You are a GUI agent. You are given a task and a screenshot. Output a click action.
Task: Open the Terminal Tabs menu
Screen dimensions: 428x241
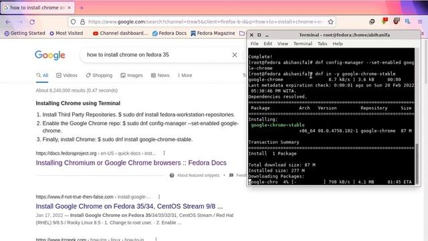(322, 44)
